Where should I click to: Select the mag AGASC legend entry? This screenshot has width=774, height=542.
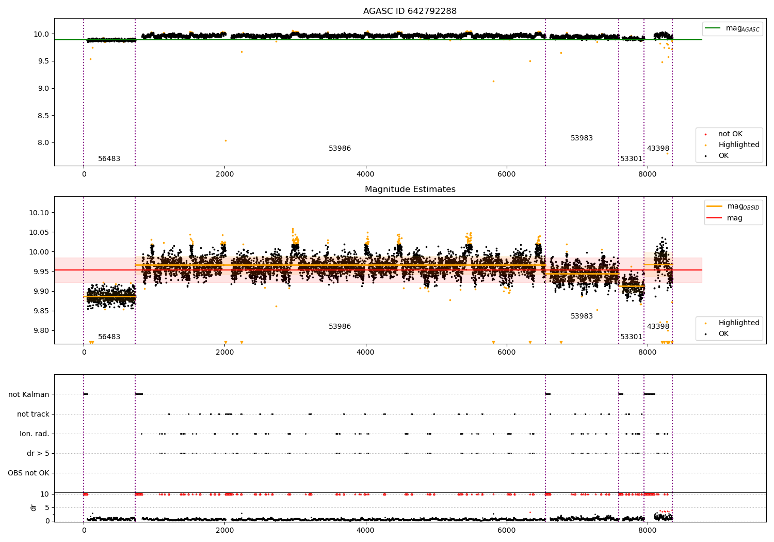(732, 28)
